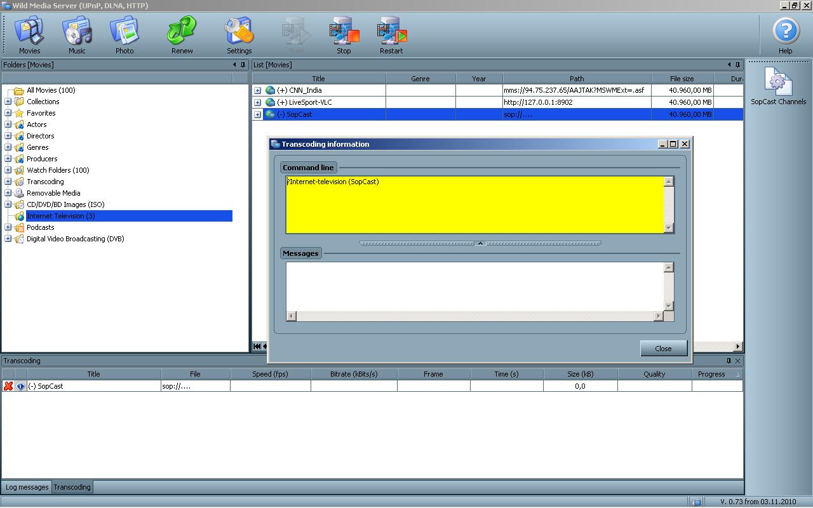
Task: Switch to Transcoding bottom tab
Action: tap(72, 487)
